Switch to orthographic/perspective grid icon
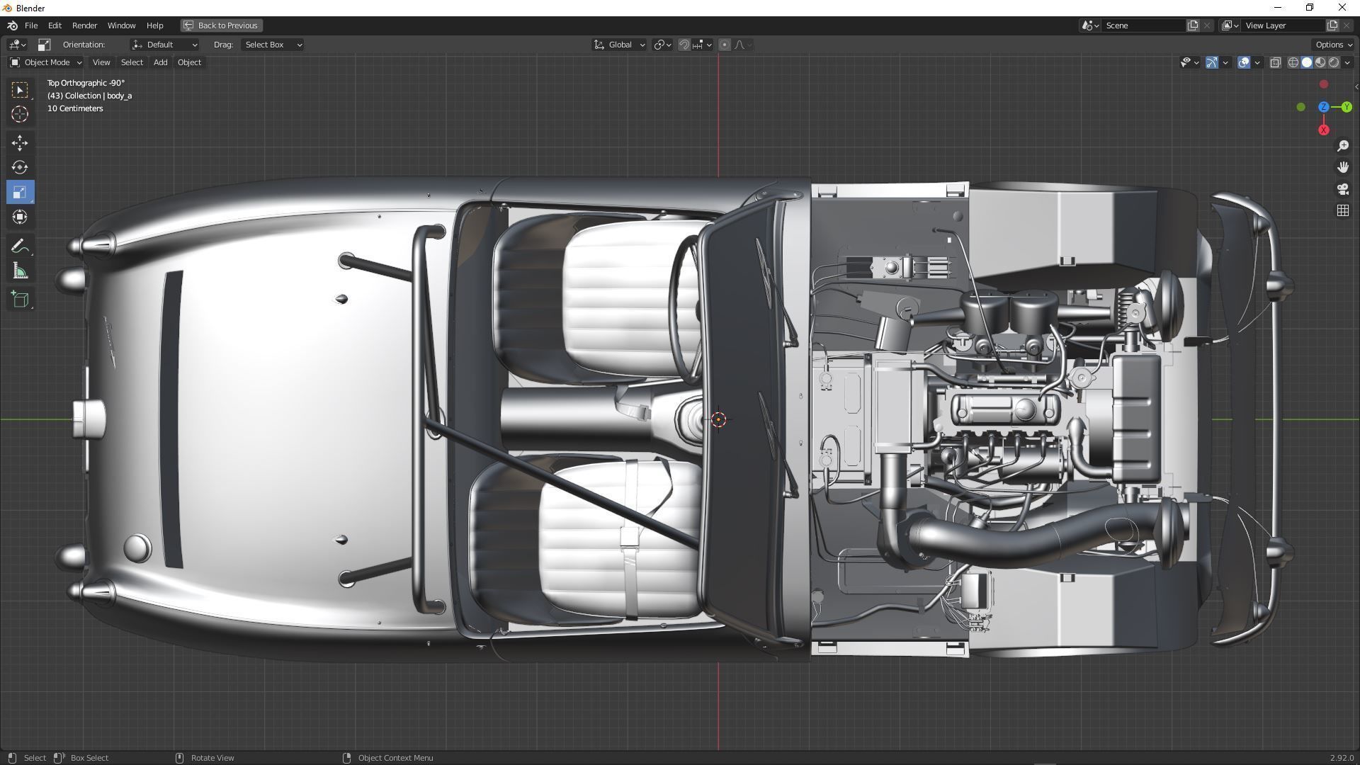Viewport: 1360px width, 765px height. [x=1342, y=211]
